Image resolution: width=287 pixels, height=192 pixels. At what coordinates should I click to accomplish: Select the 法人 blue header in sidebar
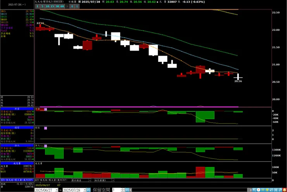17,146
